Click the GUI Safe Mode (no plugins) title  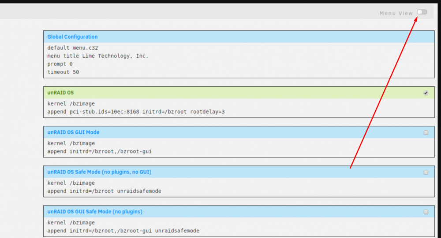[95, 212]
